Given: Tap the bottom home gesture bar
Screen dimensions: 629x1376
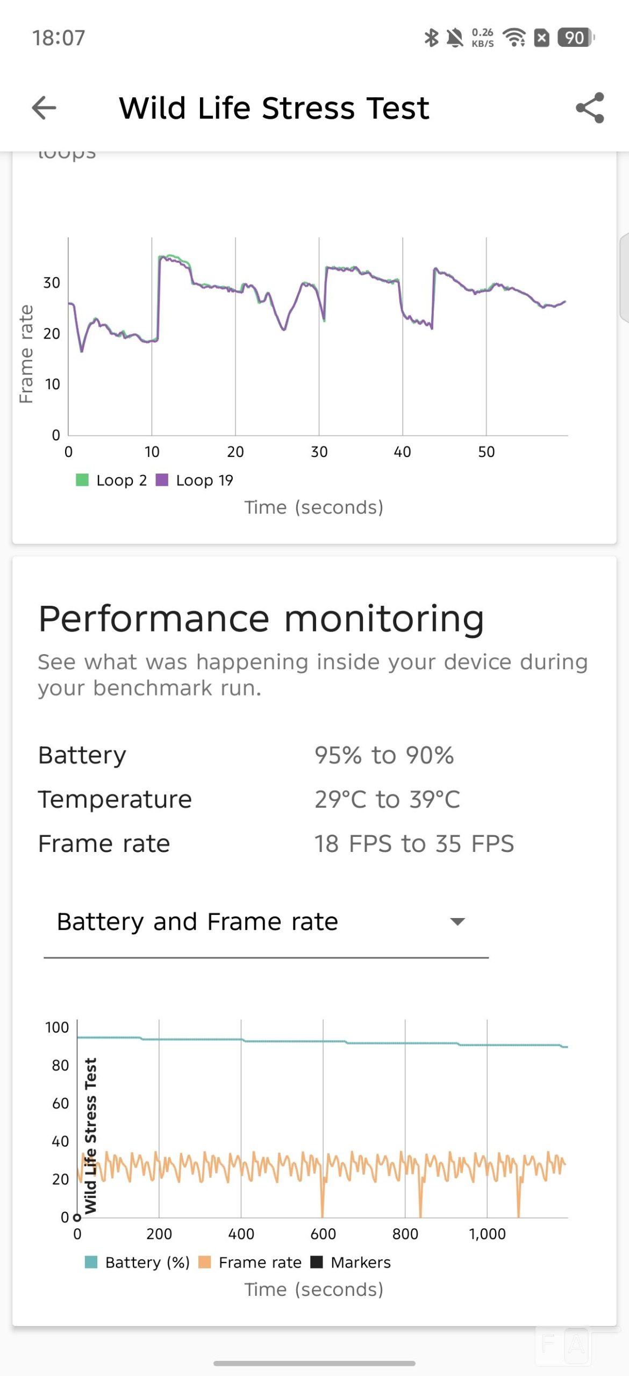Looking at the screenshot, I should [314, 1363].
